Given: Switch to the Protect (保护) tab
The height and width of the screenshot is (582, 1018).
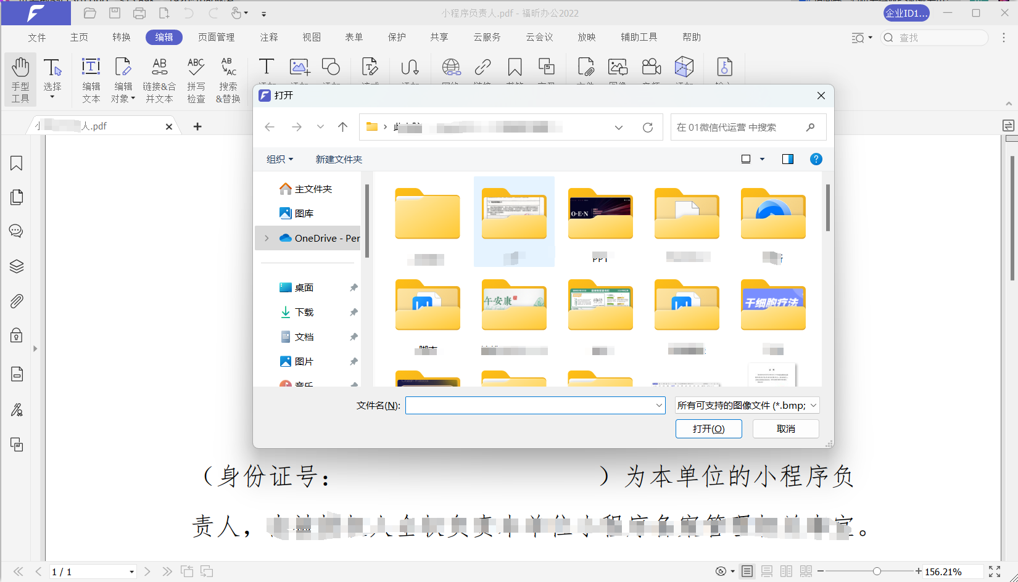Looking at the screenshot, I should coord(397,38).
